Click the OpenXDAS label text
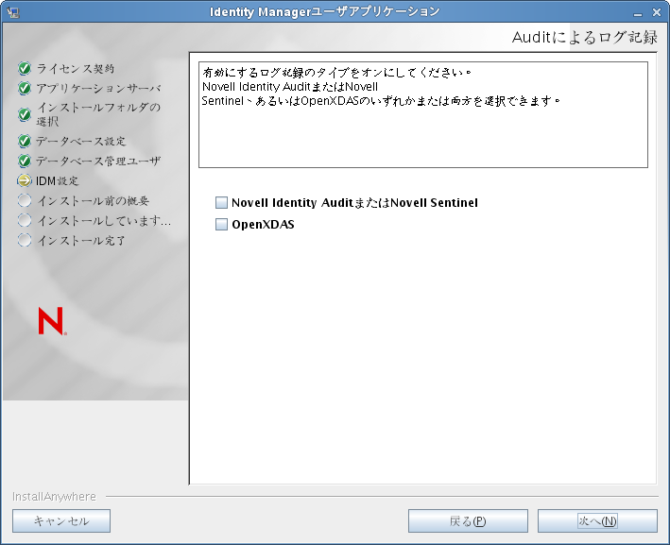Screen dimensions: 670x545 tap(263, 224)
